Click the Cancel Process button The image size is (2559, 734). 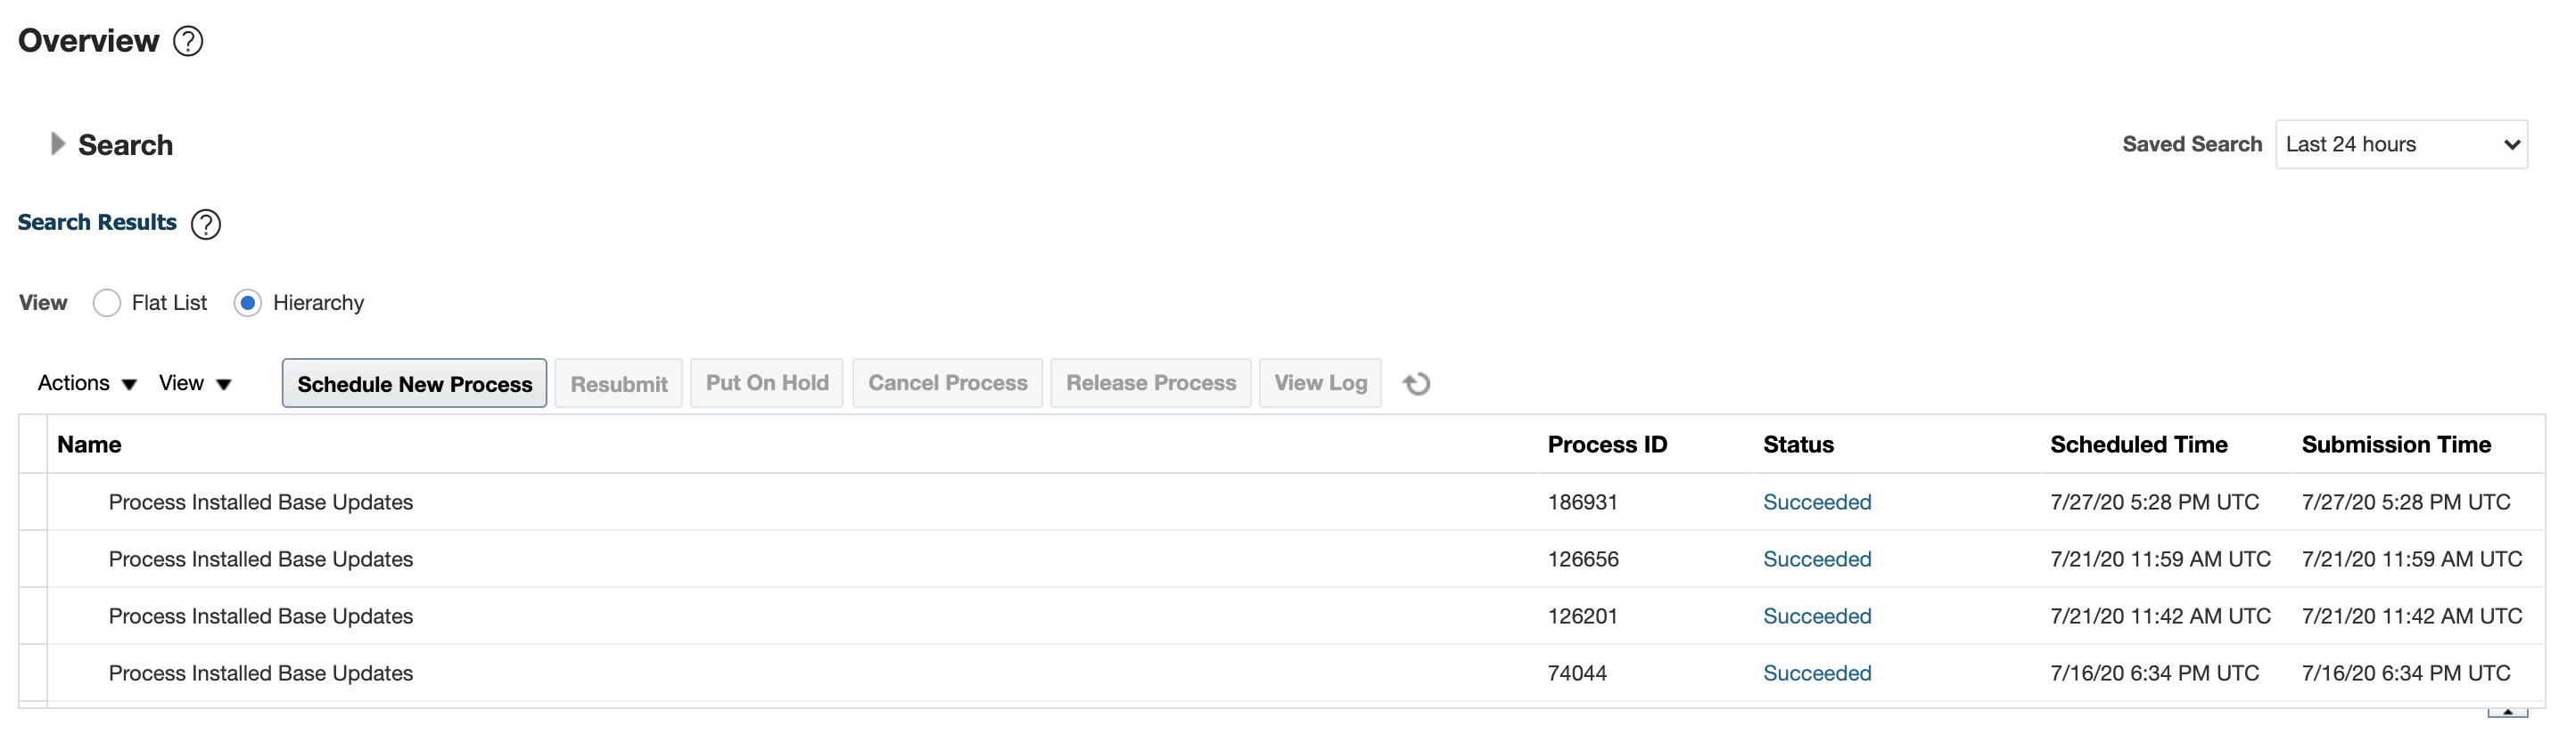coord(947,384)
